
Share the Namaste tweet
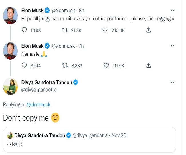point(148,66)
